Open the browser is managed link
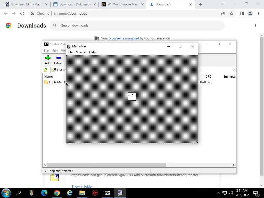Screen dimensions: 264x198 point(124,38)
